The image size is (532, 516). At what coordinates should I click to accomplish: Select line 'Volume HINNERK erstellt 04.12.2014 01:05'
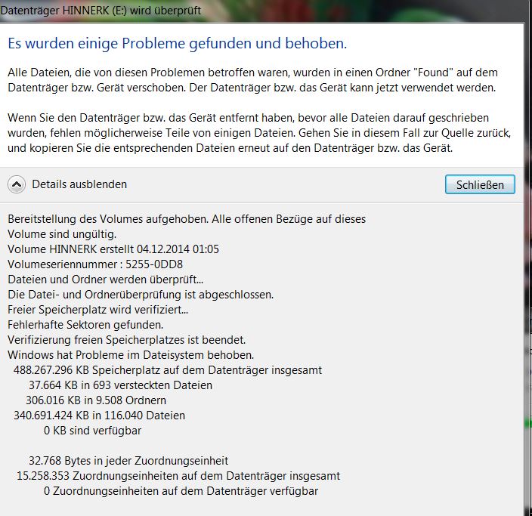[x=113, y=249]
